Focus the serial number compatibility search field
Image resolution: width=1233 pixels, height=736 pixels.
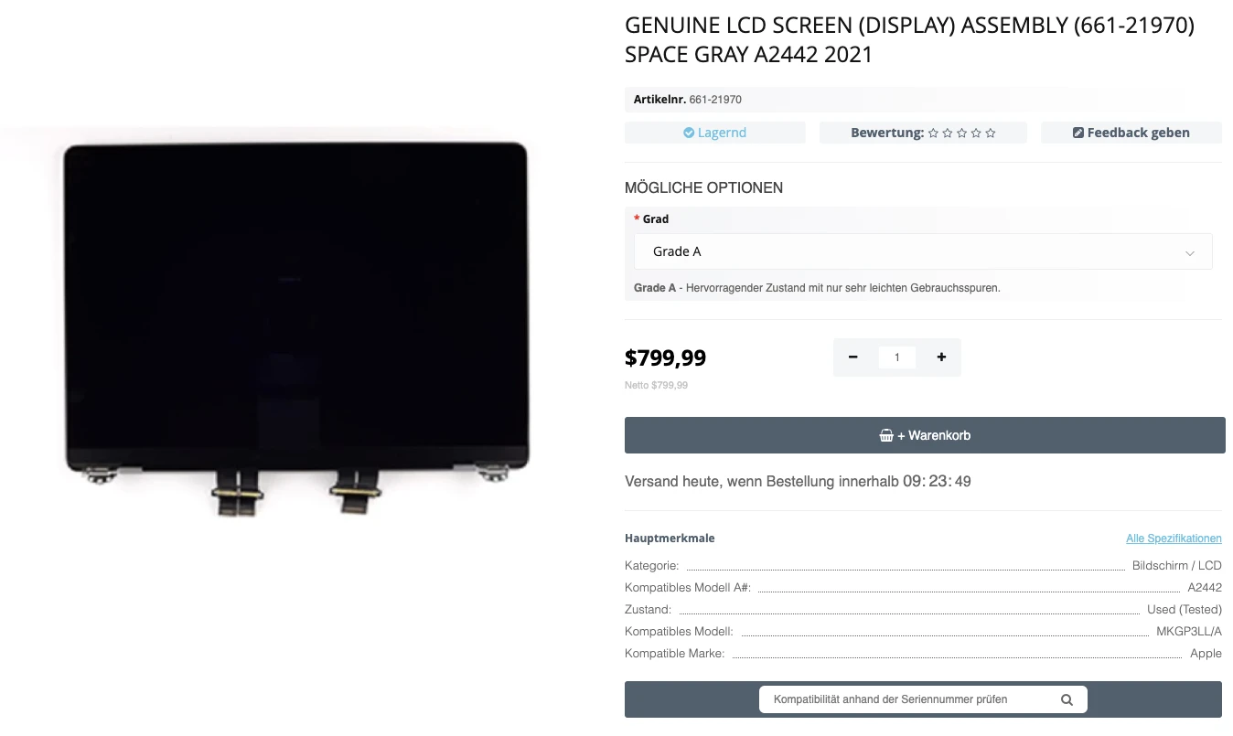(923, 699)
